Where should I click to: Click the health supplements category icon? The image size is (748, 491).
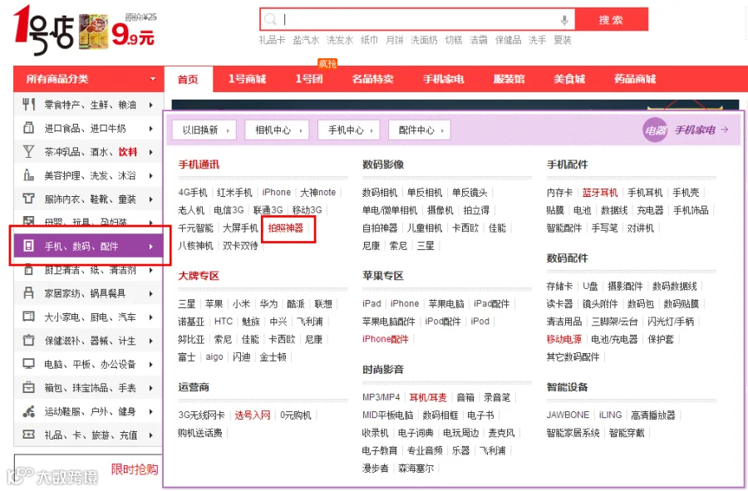click(x=28, y=340)
